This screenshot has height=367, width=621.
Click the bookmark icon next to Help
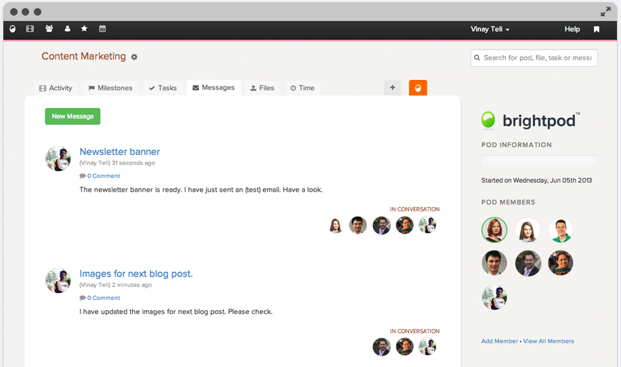click(596, 30)
